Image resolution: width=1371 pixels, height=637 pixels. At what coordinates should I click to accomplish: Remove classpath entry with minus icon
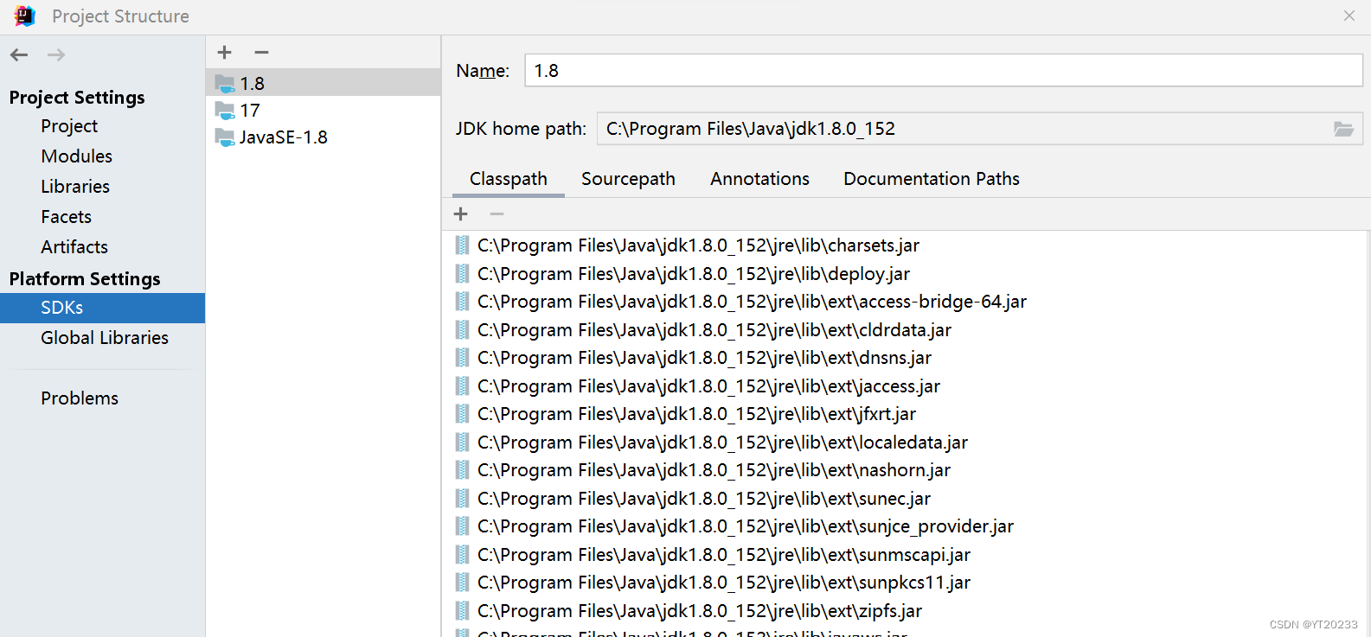(497, 213)
